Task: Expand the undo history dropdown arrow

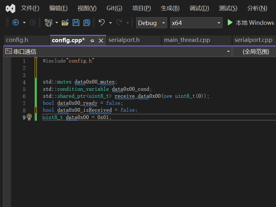Action: (x=110, y=23)
